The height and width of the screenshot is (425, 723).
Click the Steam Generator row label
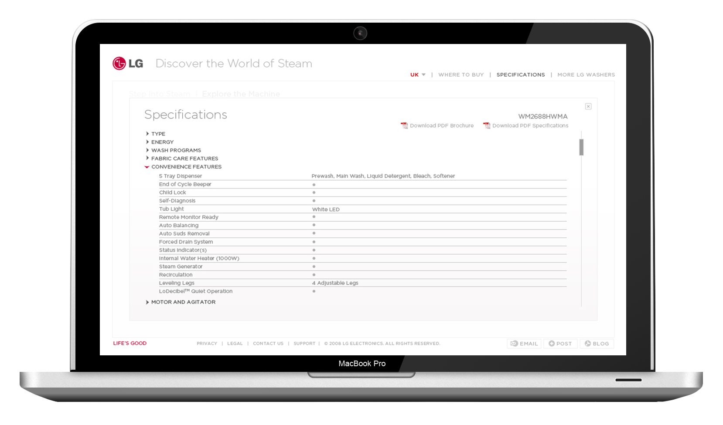click(x=181, y=266)
